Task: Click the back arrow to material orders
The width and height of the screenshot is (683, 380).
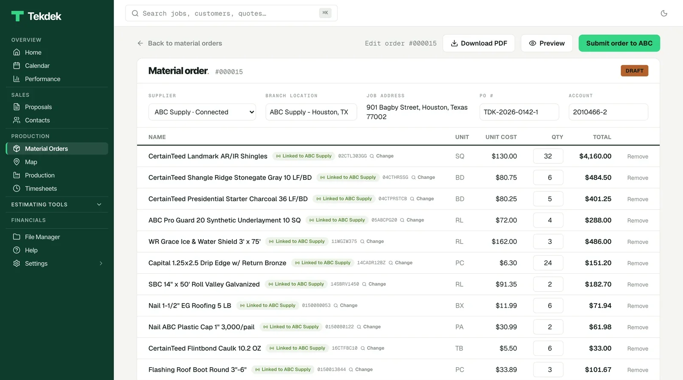Action: [x=140, y=43]
